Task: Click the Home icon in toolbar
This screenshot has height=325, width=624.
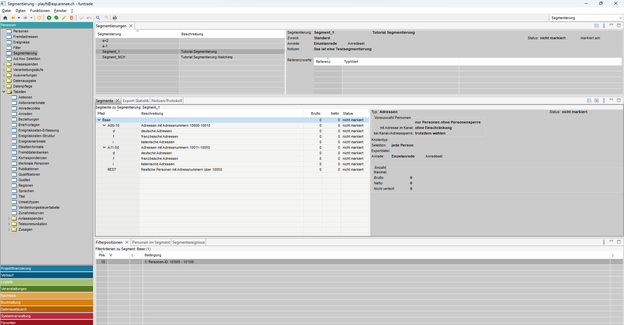Action: pyautogui.click(x=5, y=18)
